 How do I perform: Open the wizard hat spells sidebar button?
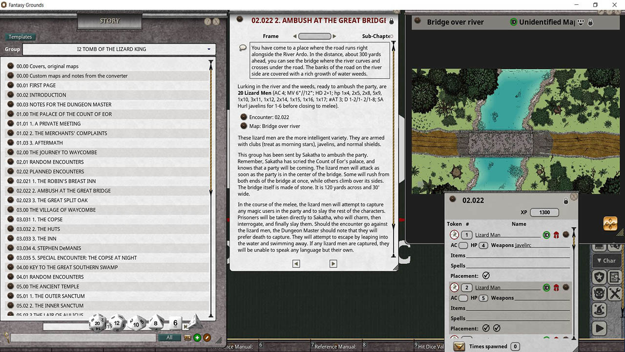click(x=599, y=310)
